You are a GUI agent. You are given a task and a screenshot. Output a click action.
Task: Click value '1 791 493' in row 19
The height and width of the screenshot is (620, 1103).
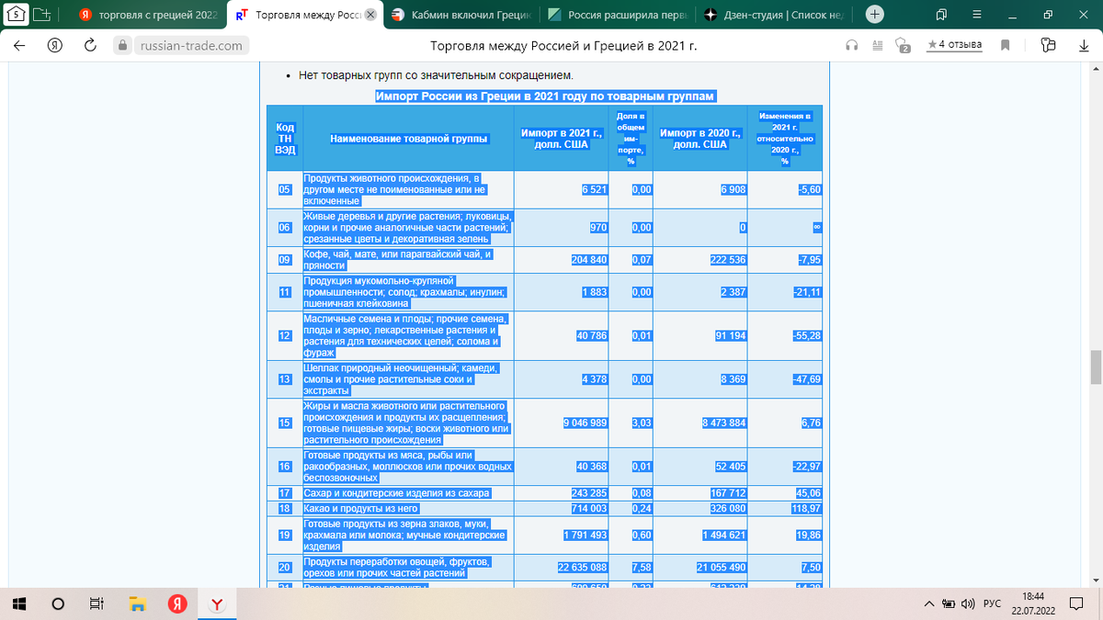[x=584, y=535]
